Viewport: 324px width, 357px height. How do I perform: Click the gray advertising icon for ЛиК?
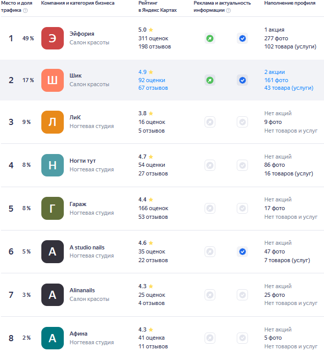tap(210, 122)
